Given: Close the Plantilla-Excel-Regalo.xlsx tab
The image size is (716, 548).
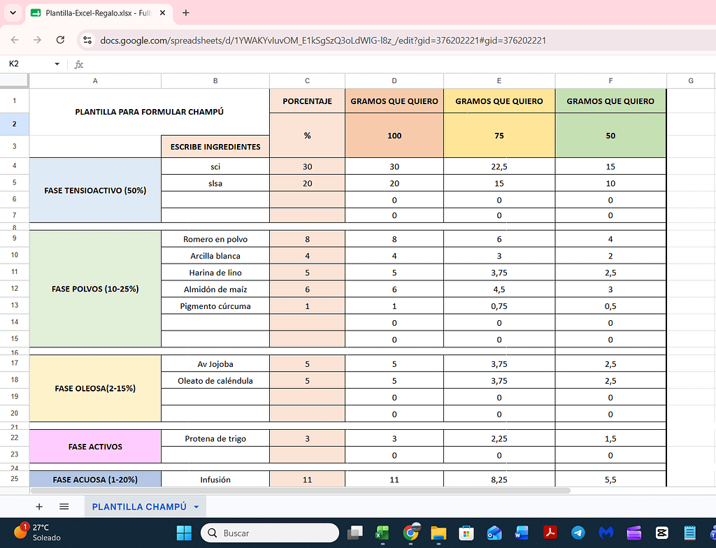Looking at the screenshot, I should click(162, 13).
